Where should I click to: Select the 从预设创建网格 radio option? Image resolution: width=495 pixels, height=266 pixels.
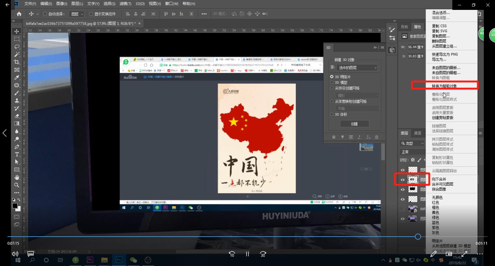click(332, 88)
